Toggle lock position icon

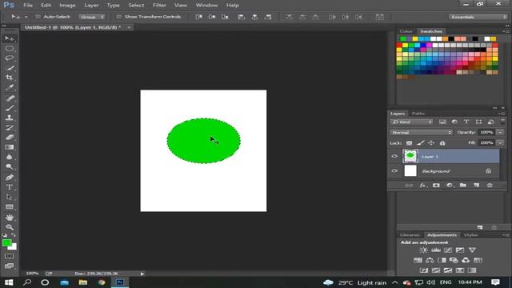pyautogui.click(x=431, y=142)
